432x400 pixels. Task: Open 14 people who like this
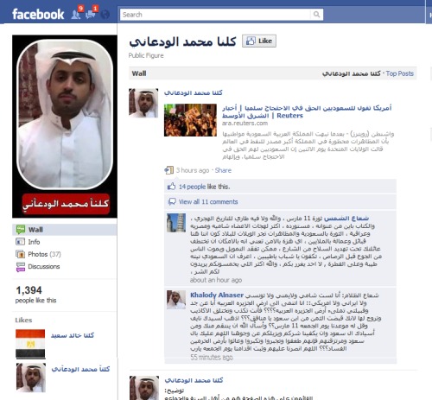(x=192, y=187)
